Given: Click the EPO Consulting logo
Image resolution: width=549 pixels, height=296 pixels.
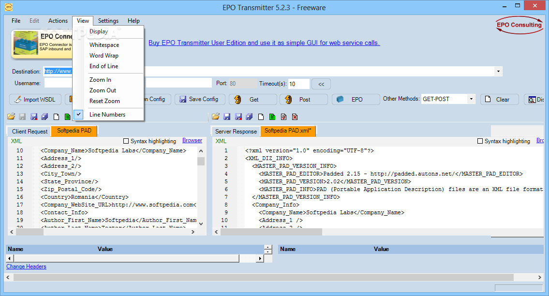Looking at the screenshot, I should (x=519, y=25).
